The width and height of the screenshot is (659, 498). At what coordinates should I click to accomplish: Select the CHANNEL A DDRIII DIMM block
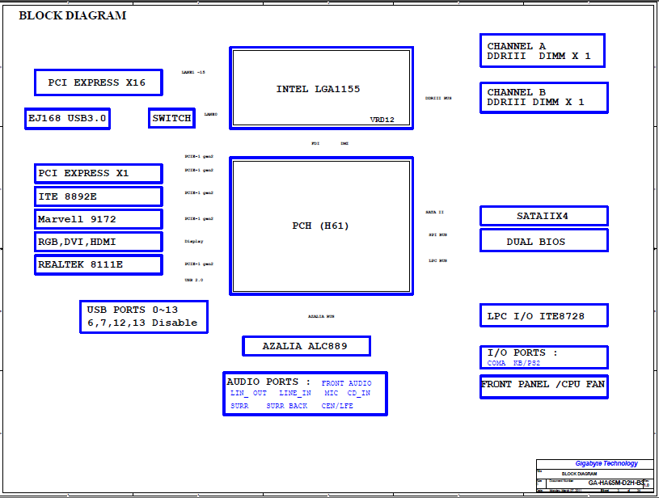(543, 51)
